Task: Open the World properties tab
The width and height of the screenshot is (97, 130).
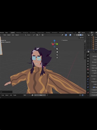Action: click(x=88, y=69)
